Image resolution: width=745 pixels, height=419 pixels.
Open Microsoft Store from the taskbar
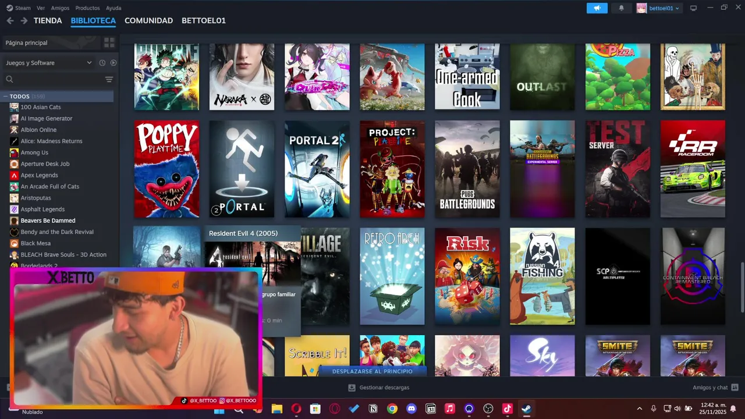(315, 409)
